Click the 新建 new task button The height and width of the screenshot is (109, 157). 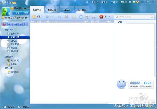37,17
